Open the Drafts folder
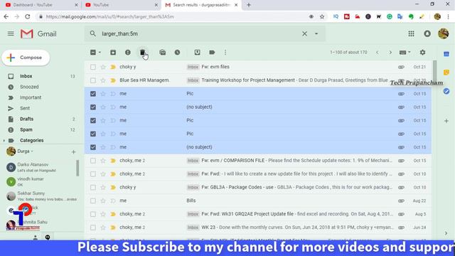Viewport: 455px width, 256px height. (x=27, y=119)
